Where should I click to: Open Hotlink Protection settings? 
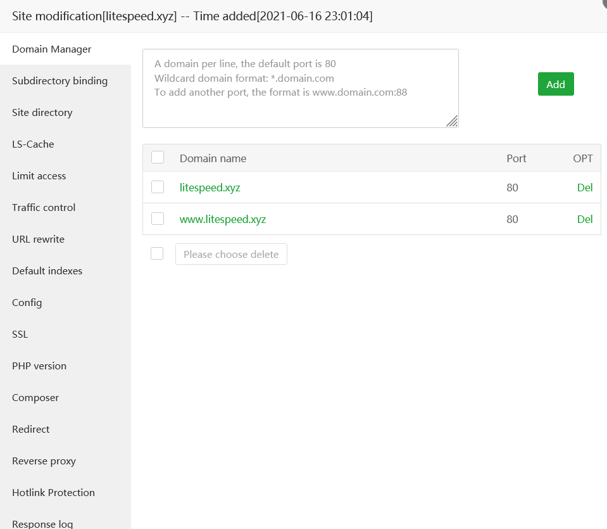point(53,493)
